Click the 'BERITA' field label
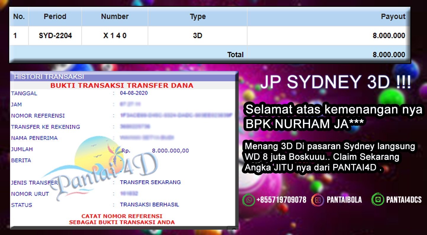The width and height of the screenshot is (427, 235). (x=21, y=160)
